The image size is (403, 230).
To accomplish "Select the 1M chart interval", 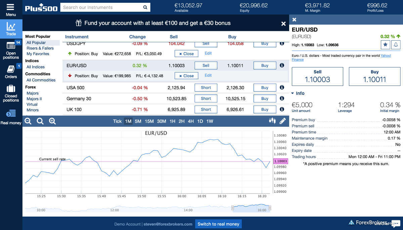I will tap(128, 121).
